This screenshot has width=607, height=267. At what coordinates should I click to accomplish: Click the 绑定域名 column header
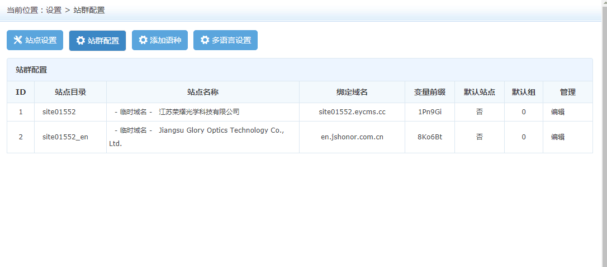point(352,92)
